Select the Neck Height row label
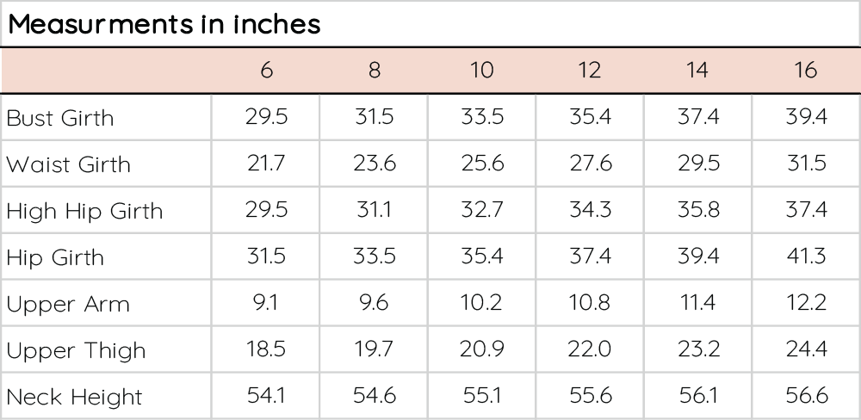861x420 pixels. [x=74, y=397]
